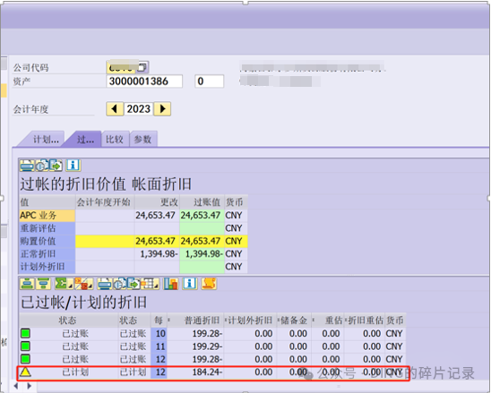Click the Sigma total icon
Image resolution: width=491 pixels, height=393 pixels.
click(x=62, y=284)
